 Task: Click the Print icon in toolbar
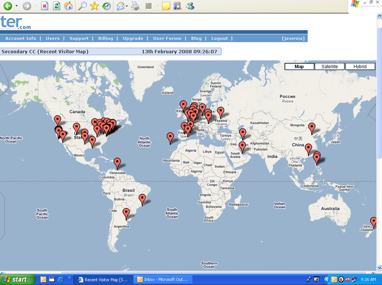point(135,6)
